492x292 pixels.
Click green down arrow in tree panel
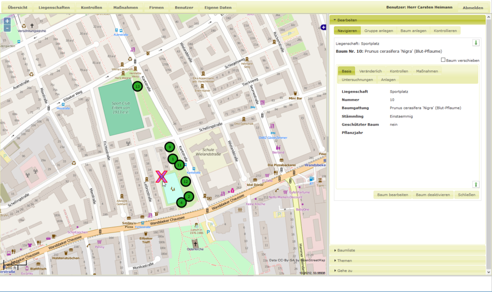(x=476, y=43)
